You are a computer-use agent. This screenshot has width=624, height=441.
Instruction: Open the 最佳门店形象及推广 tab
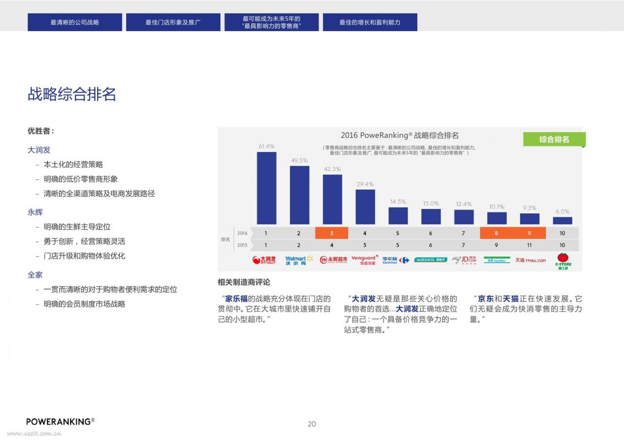(173, 22)
